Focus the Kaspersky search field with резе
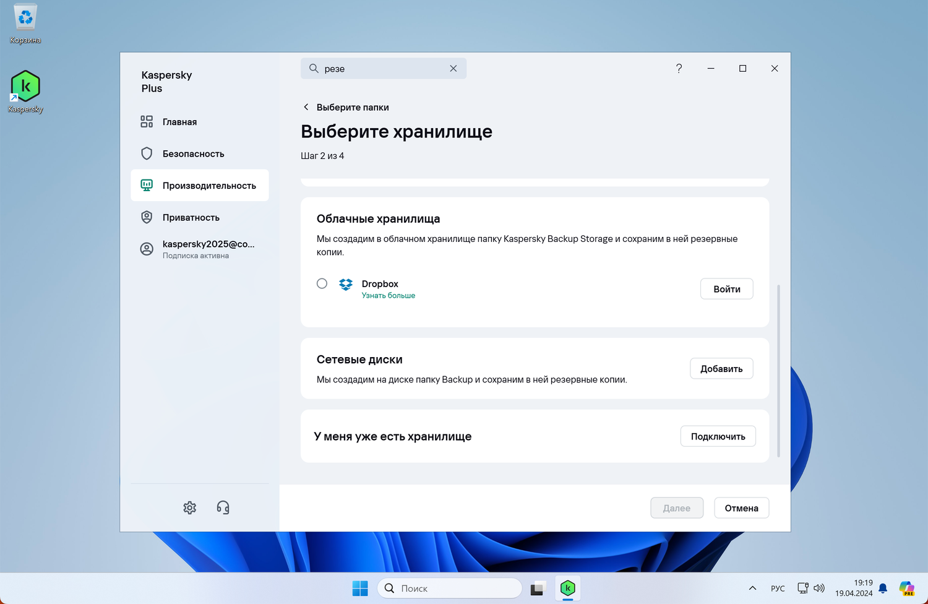 tap(384, 68)
